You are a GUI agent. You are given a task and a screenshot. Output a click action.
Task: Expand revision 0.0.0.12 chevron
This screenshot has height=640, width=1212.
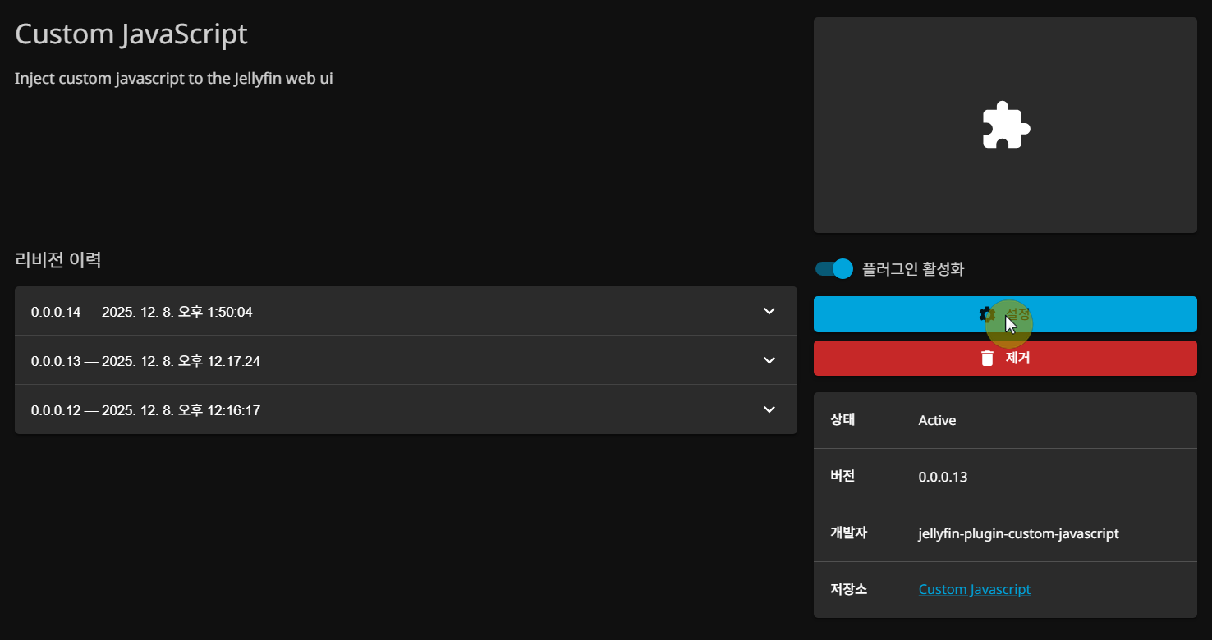(769, 409)
